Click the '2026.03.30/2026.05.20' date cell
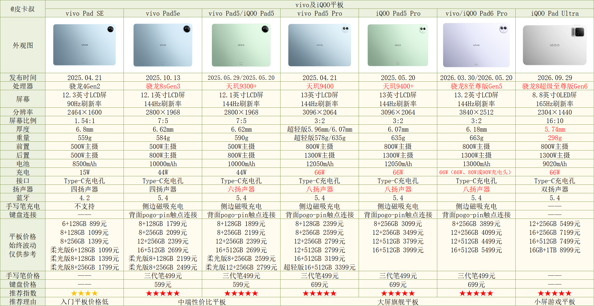Viewport: 594px width, 306px height. pos(476,78)
